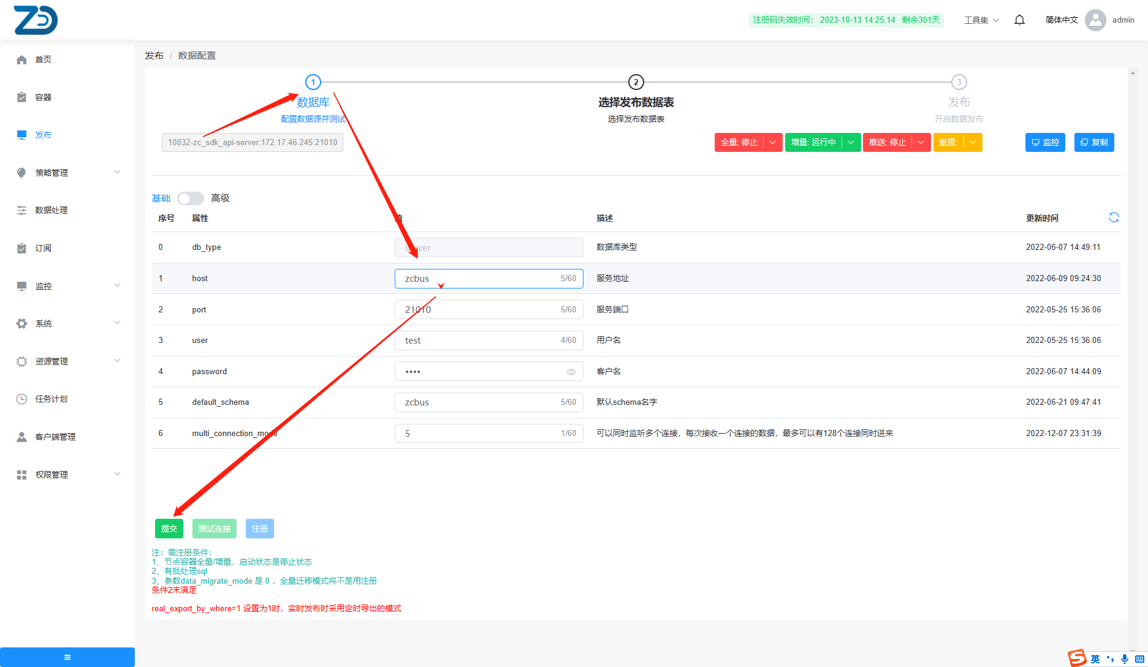Go to step 2 选择发布数据表
This screenshot has height=667, width=1148.
(x=636, y=82)
